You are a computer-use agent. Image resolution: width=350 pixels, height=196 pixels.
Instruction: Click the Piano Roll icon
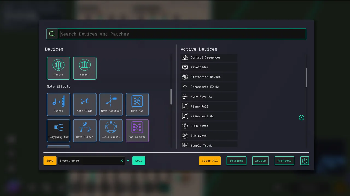coord(185,106)
